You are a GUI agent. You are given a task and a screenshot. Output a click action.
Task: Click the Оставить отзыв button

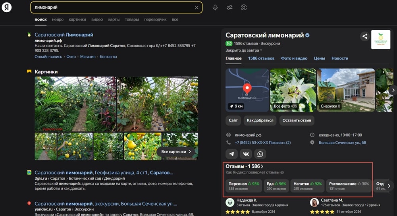coord(297,120)
